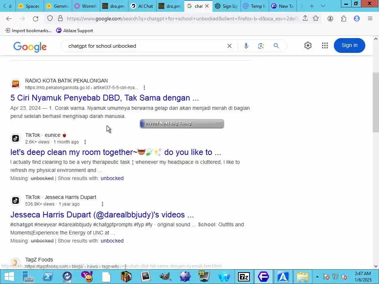Show results with 'unbocked' under Jesseca result
This screenshot has width=379, height=284.
click(112, 241)
